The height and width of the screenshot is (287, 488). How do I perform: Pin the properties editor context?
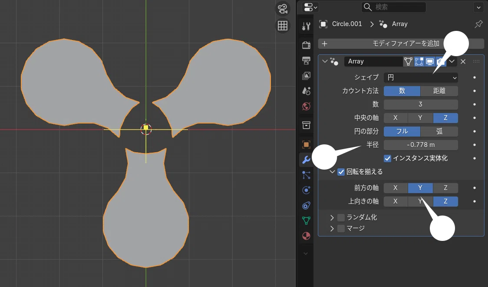click(x=478, y=24)
